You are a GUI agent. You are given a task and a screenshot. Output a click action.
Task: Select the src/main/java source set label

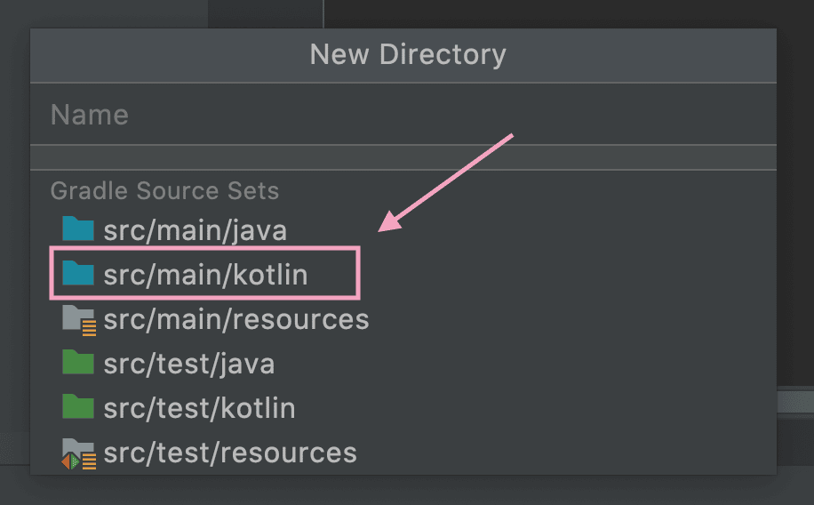[196, 230]
